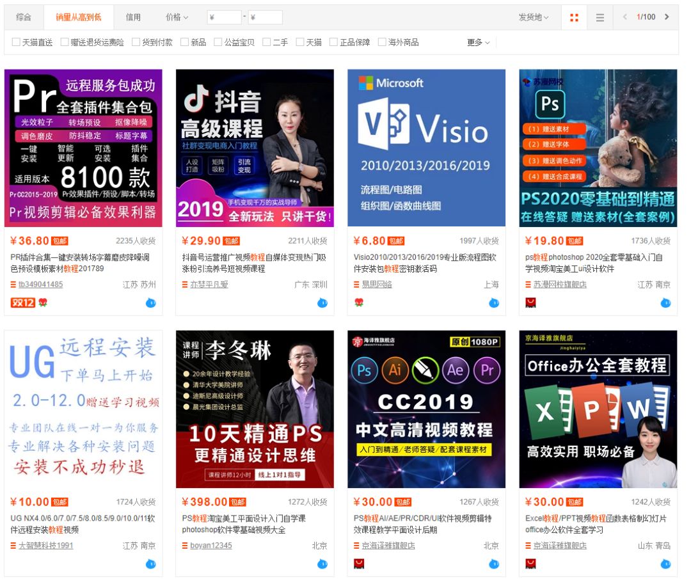Viewport: 691px width, 584px height.
Task: Tick the 公益宝贝 checkbox
Action: tap(218, 42)
